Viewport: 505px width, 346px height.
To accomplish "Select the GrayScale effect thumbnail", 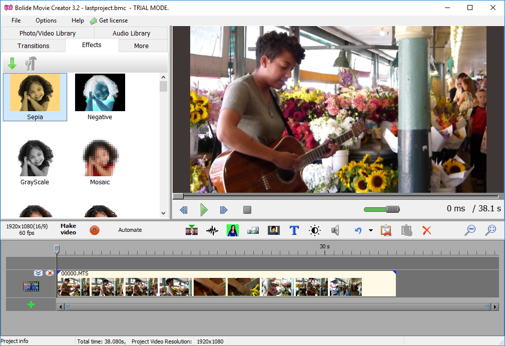I will [x=35, y=162].
